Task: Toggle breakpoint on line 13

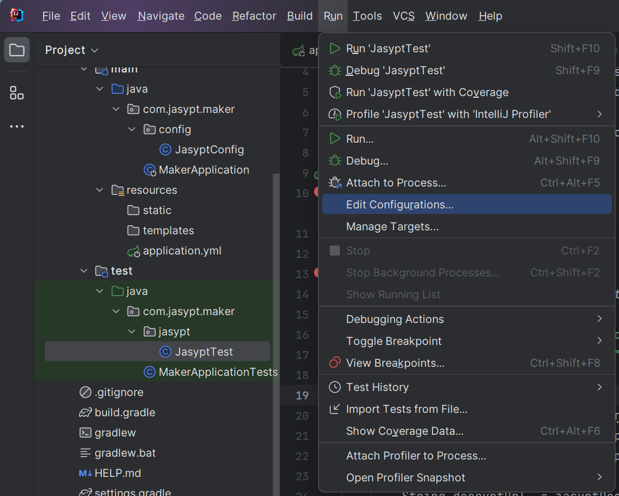Action: tap(316, 272)
